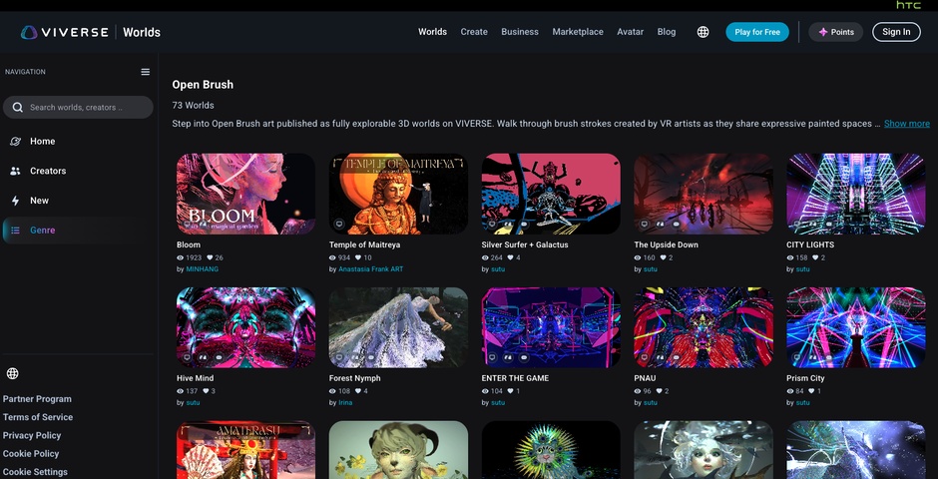Open the Silver Surfer + Galactus thumbnail

point(551,194)
